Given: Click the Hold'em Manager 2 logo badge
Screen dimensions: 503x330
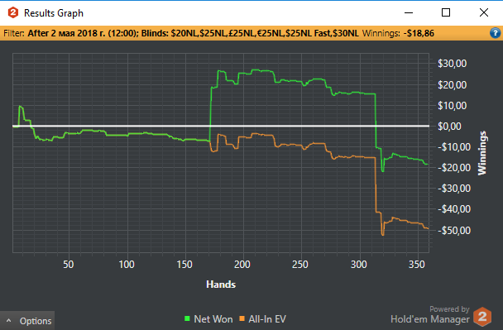Looking at the screenshot, I should [482, 317].
